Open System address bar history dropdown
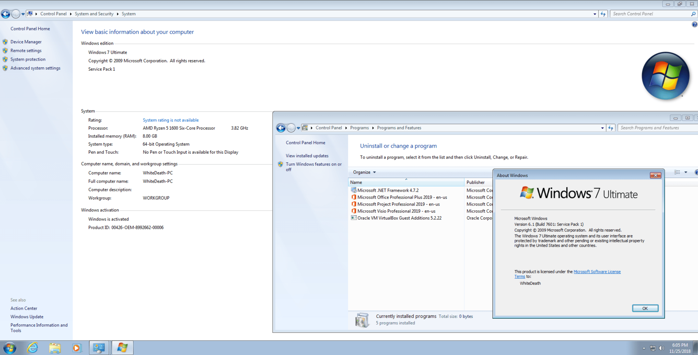 tap(595, 14)
